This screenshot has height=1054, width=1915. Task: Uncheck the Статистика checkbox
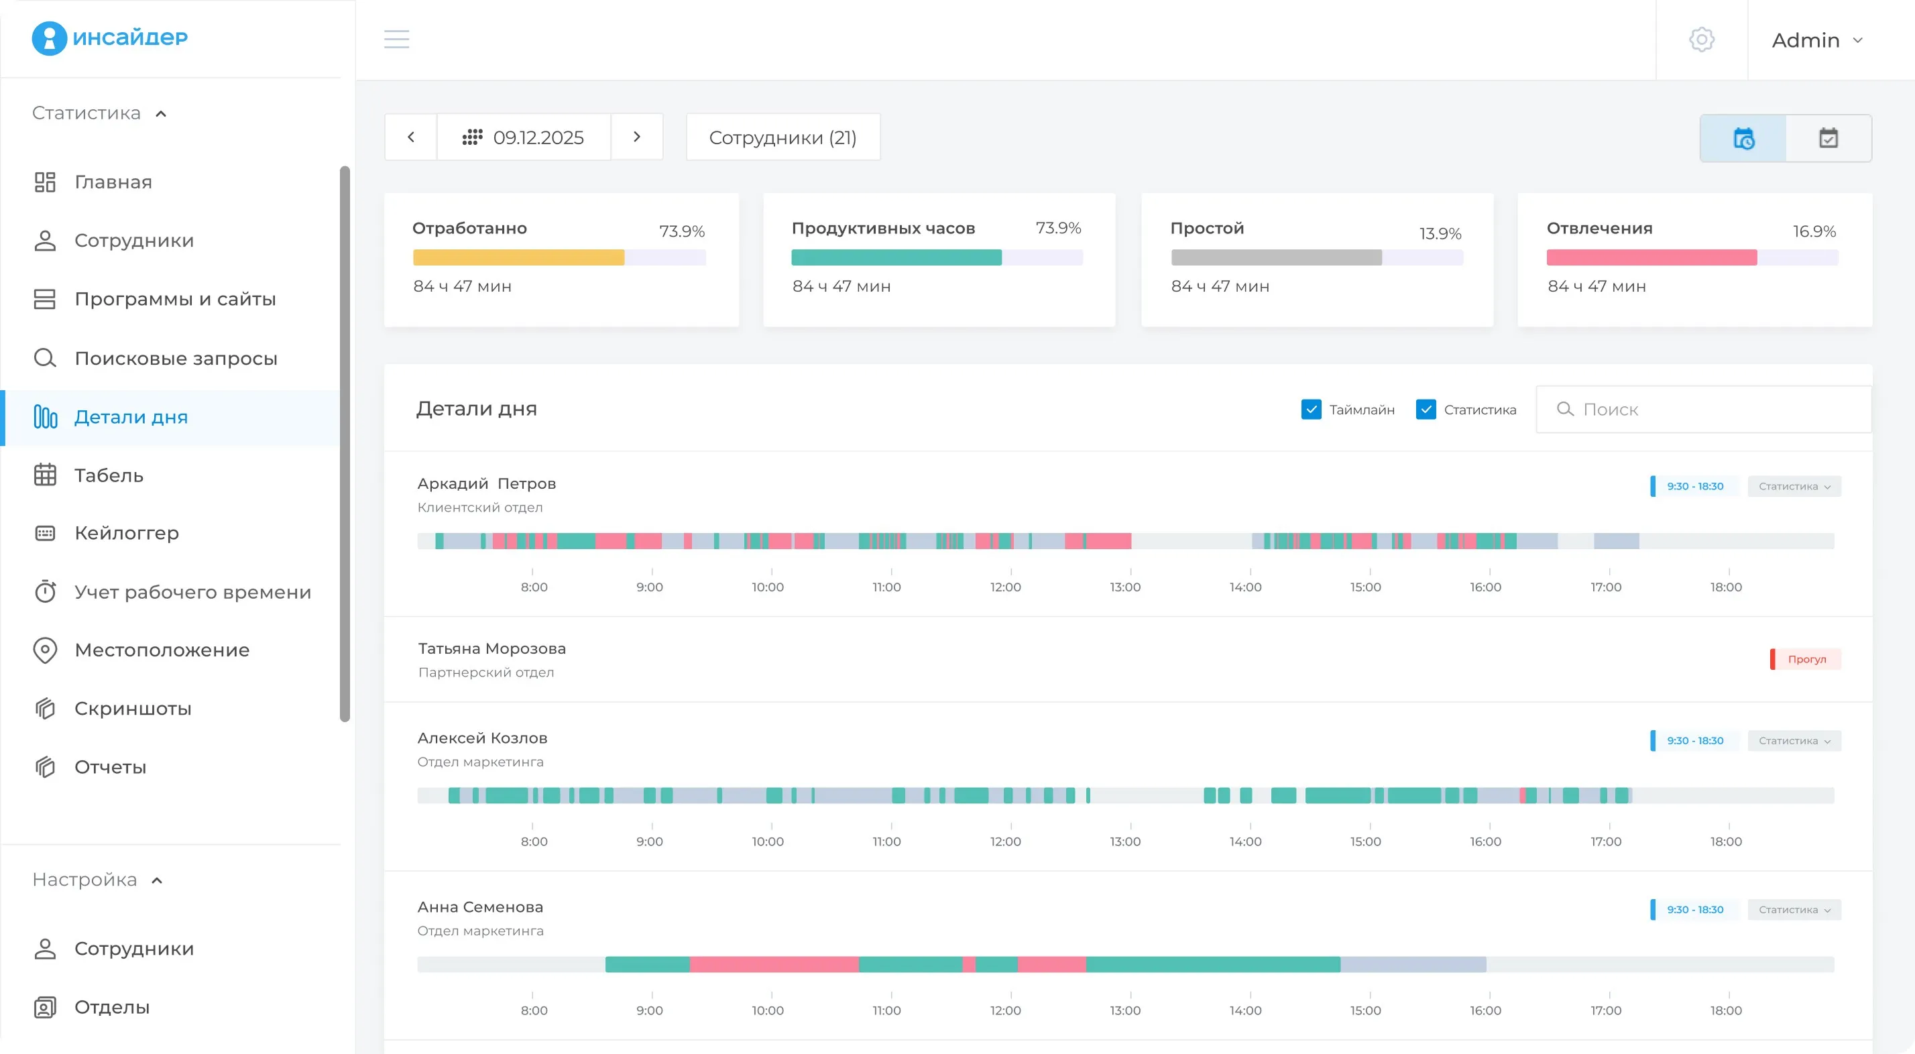1426,410
